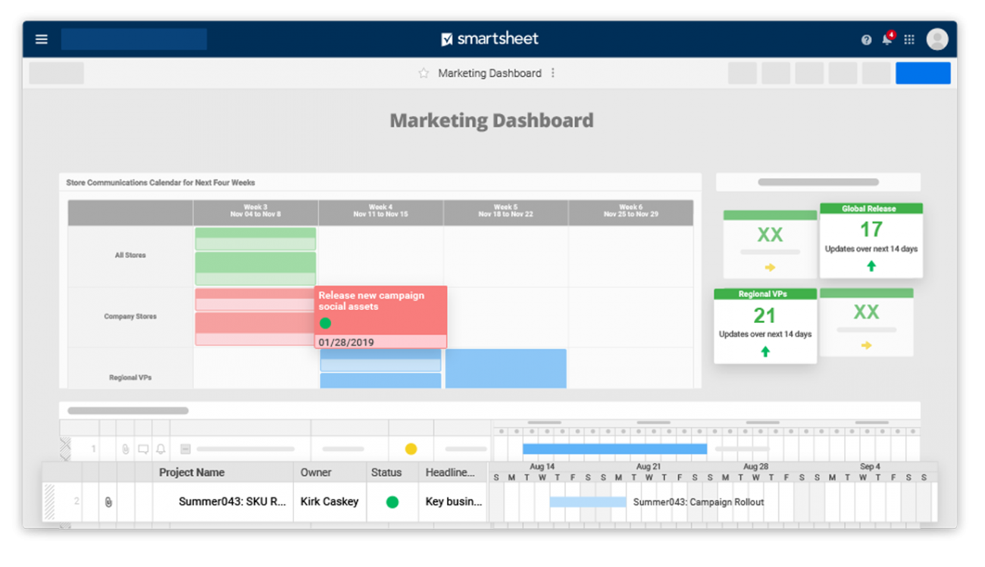Open the Project Name column menu

191,472
